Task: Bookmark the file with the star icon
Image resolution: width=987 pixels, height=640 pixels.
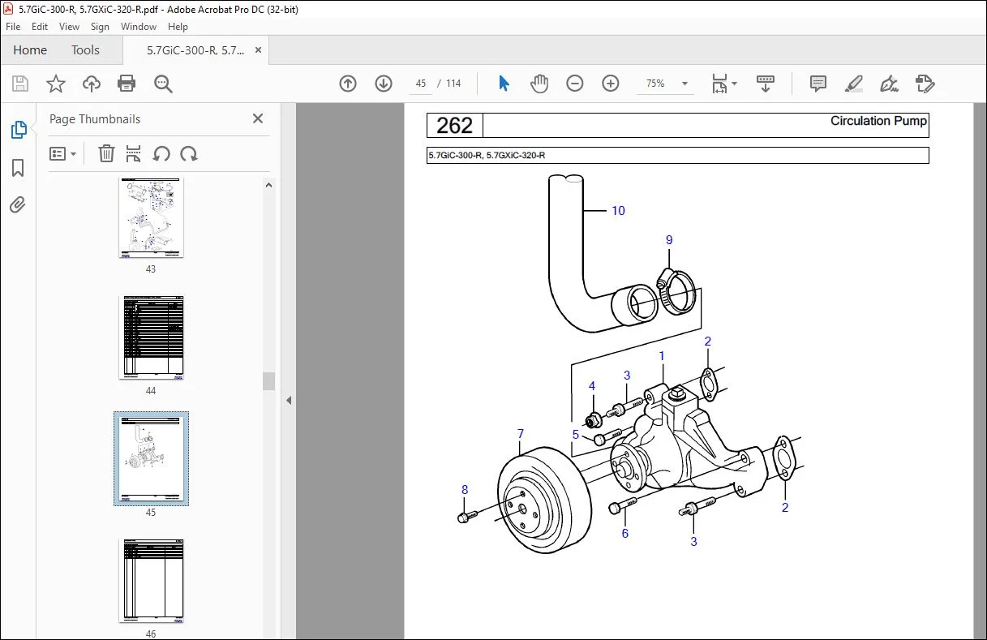Action: (x=55, y=84)
